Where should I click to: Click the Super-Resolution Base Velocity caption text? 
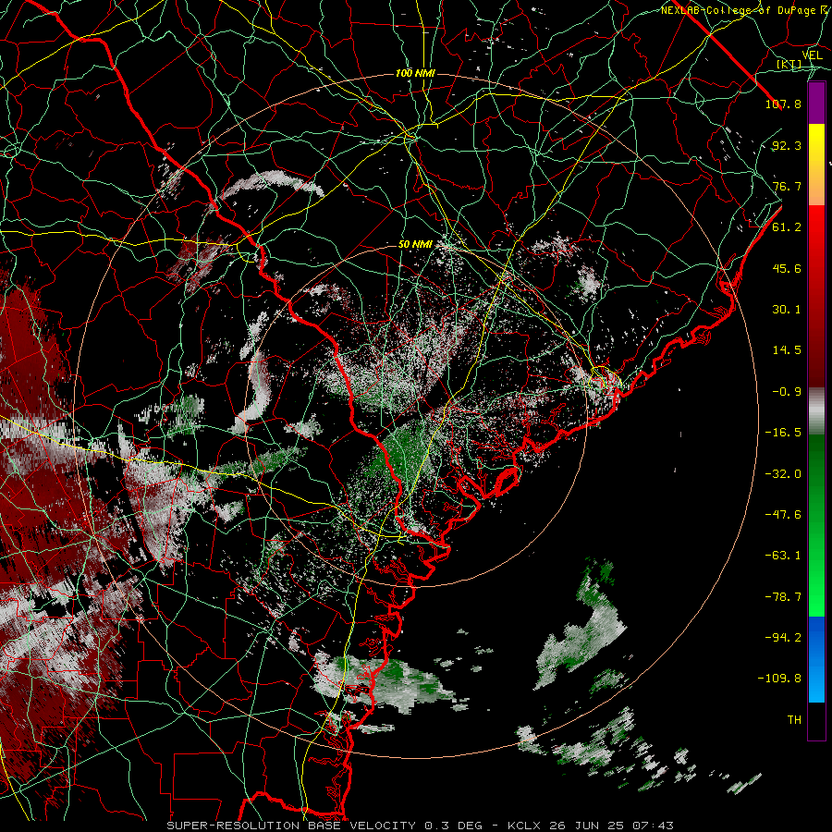point(292,826)
